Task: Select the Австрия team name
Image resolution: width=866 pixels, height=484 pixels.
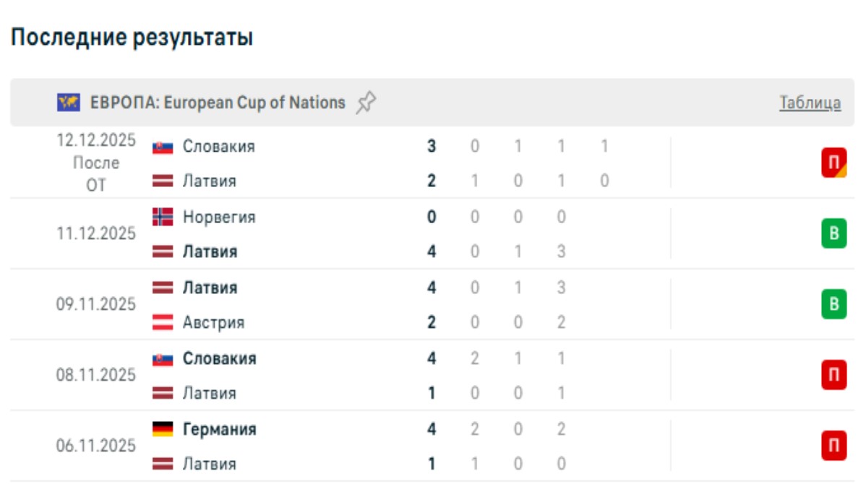Action: 213,323
